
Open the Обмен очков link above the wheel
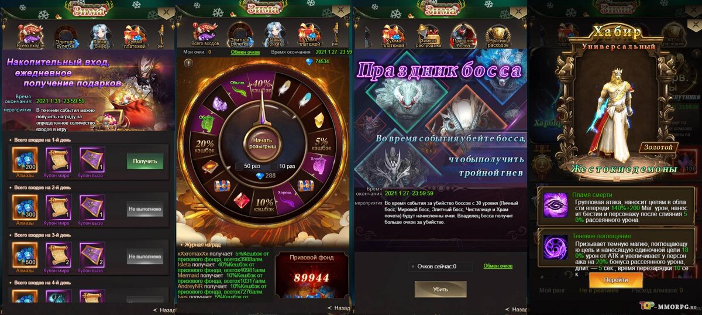[245, 52]
